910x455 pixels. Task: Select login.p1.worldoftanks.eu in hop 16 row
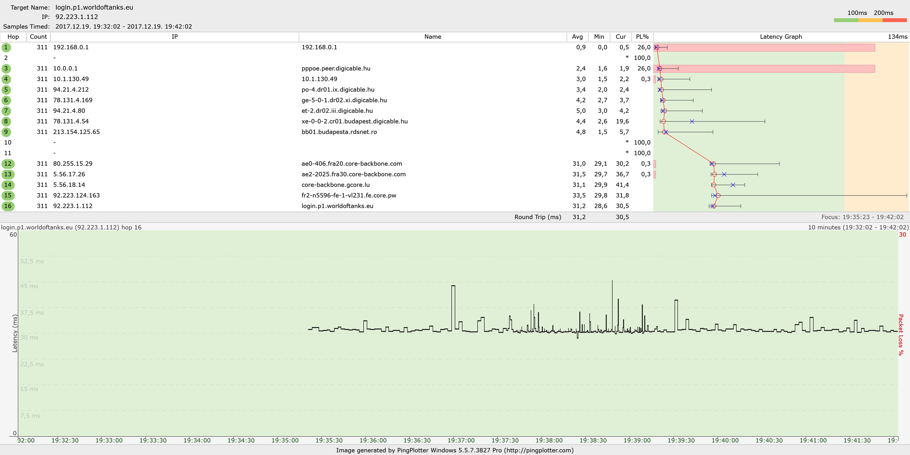(x=337, y=206)
